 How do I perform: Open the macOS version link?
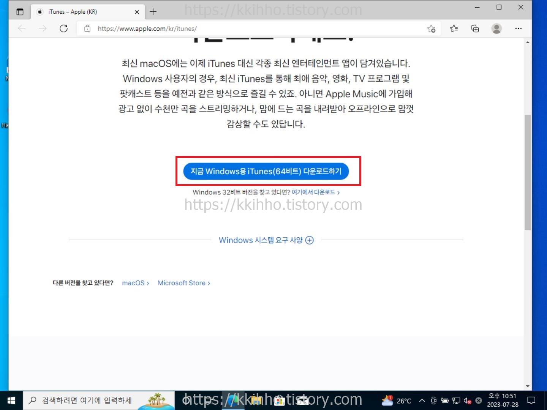point(136,283)
